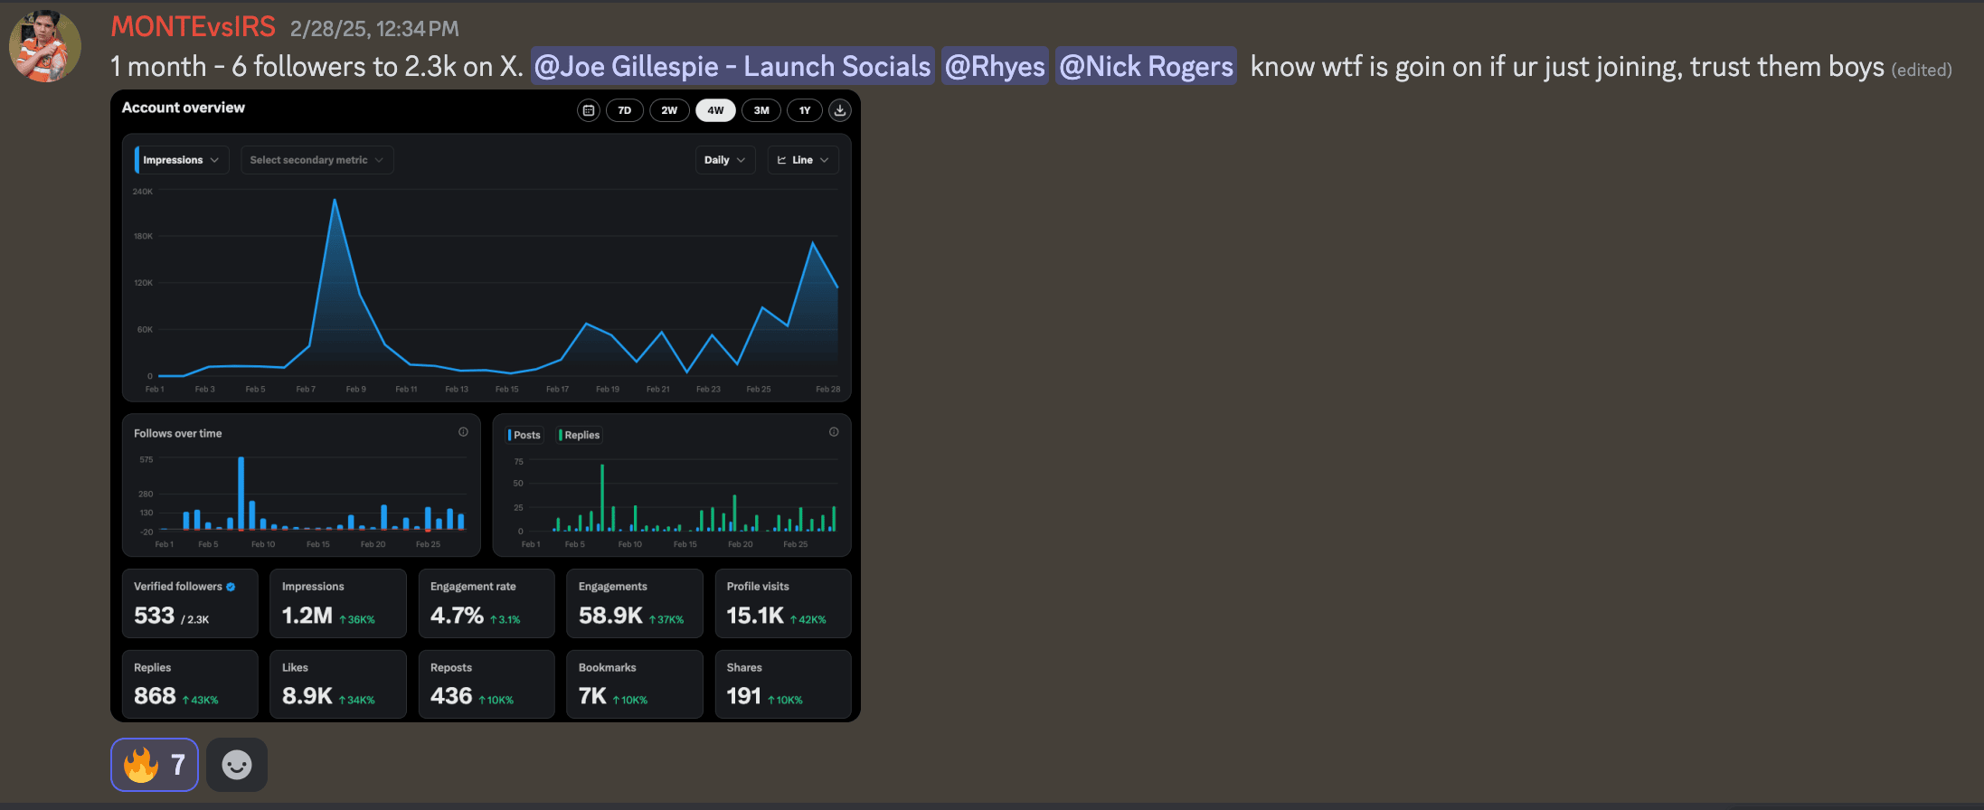Open @Nick Rogers mention profile
1984x810 pixels.
(x=1146, y=66)
